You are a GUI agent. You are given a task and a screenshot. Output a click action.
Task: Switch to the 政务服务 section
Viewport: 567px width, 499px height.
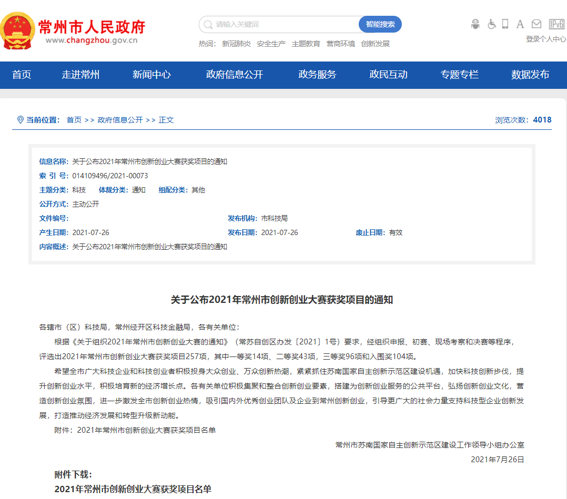tap(318, 75)
